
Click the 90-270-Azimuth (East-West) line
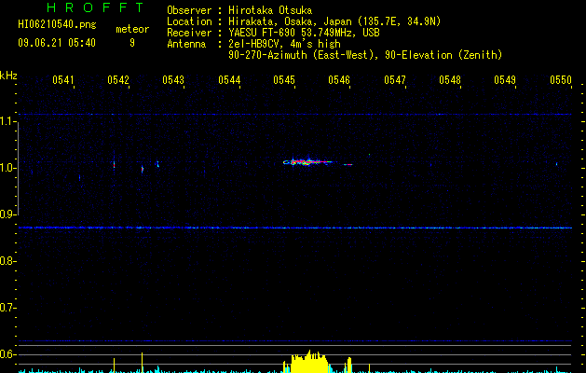[365, 55]
